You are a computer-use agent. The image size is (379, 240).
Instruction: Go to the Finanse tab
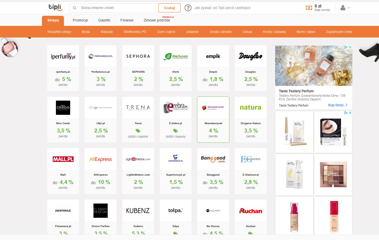[127, 20]
